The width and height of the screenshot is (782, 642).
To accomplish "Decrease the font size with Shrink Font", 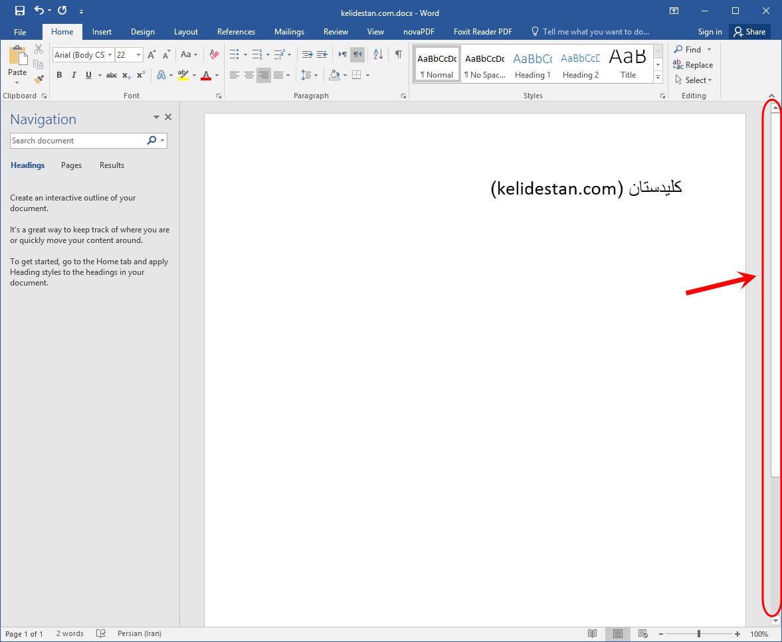I will [x=167, y=55].
